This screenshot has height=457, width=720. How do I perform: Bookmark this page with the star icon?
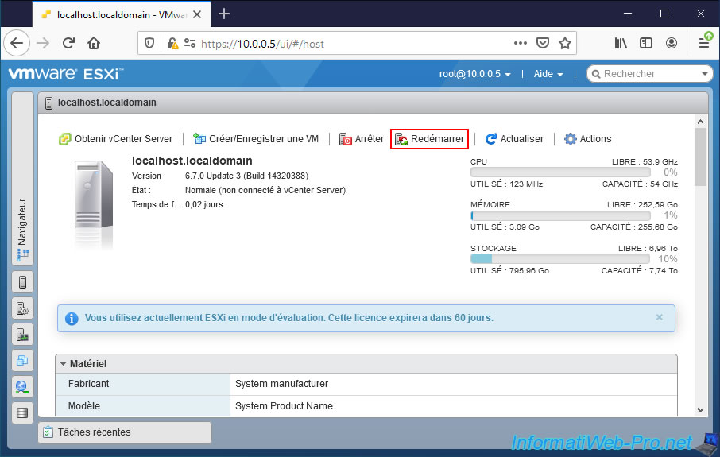pos(565,43)
